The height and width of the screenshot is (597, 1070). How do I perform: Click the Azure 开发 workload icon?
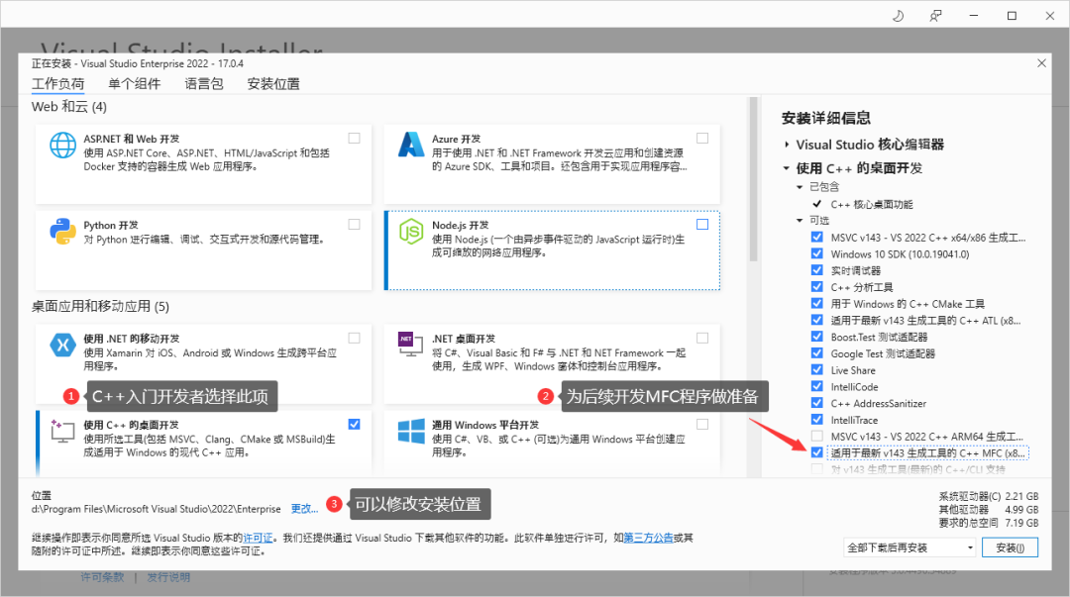(x=409, y=144)
